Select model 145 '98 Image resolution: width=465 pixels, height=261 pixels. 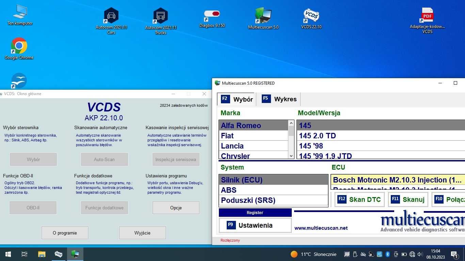click(381, 146)
